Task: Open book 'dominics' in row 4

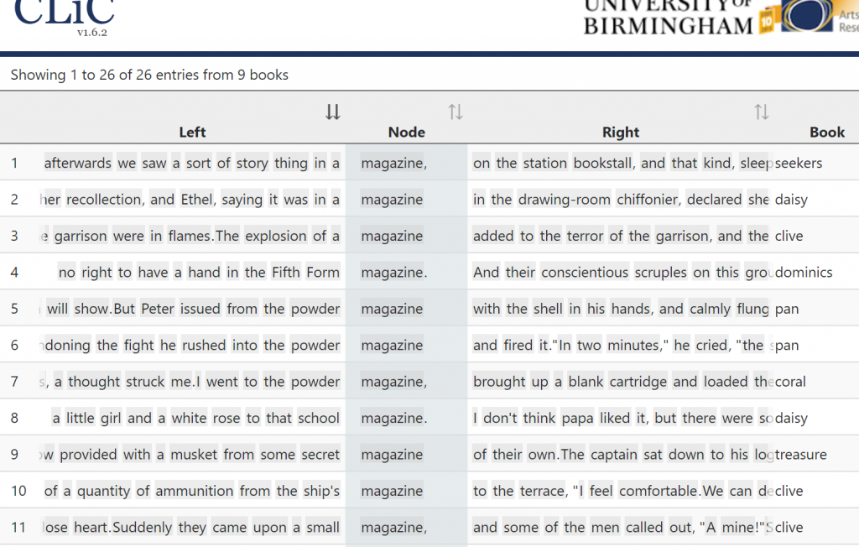Action: 804,273
